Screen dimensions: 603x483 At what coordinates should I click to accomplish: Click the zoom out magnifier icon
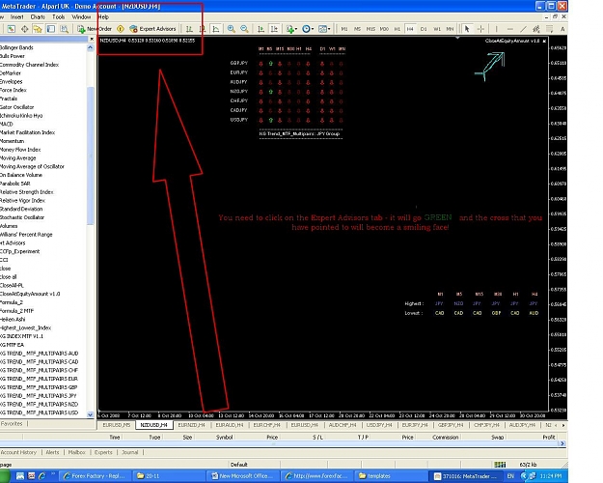point(244,29)
